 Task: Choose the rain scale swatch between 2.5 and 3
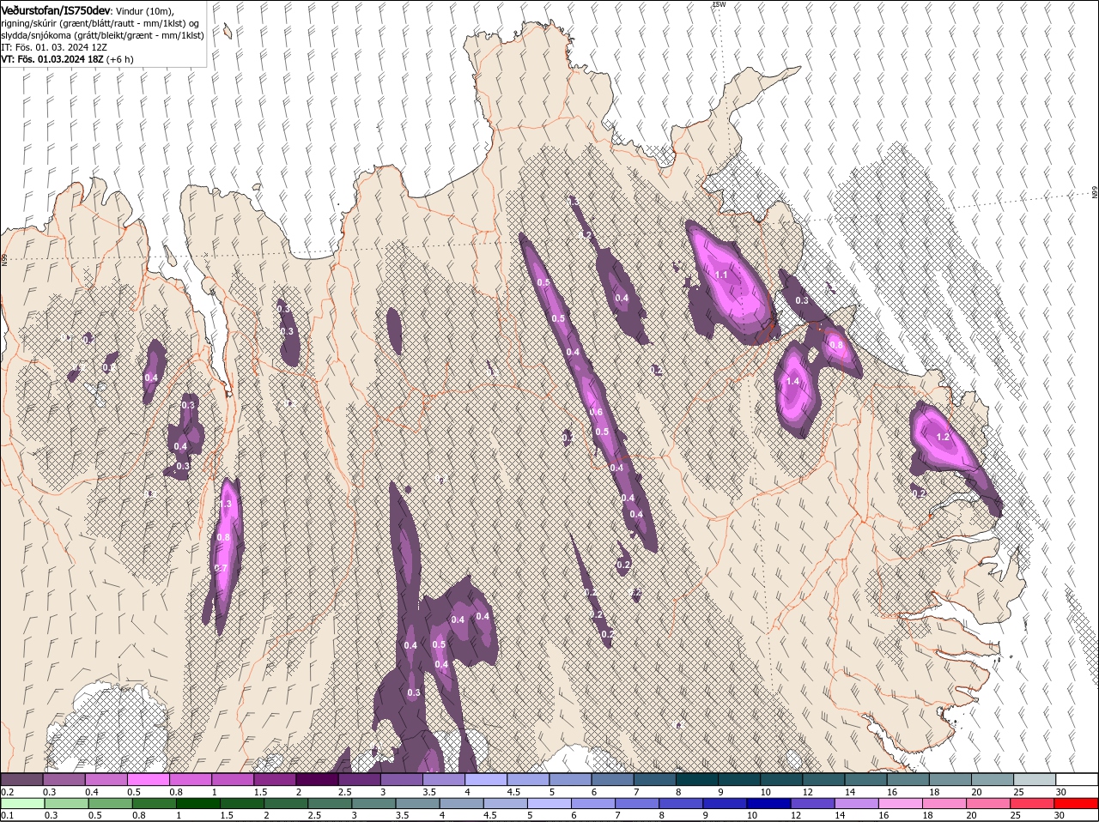pos(331,804)
